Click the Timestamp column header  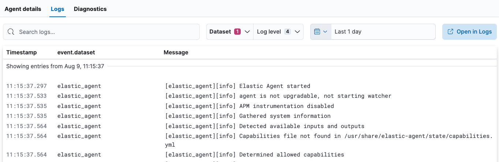point(22,53)
